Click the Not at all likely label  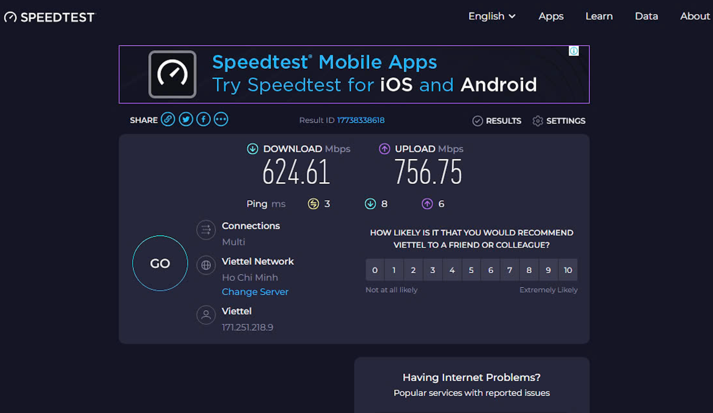point(391,290)
